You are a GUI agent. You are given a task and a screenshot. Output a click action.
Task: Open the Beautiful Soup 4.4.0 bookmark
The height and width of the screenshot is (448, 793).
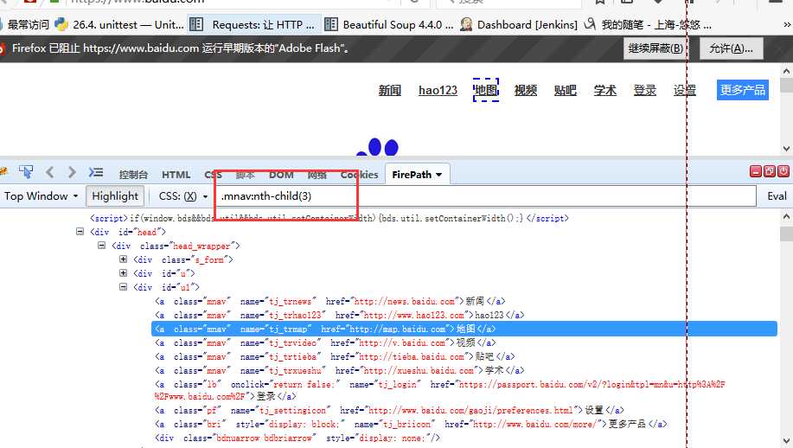389,24
